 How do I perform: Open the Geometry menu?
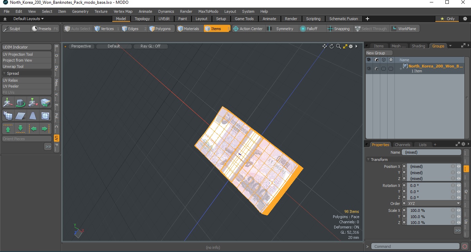coord(80,11)
